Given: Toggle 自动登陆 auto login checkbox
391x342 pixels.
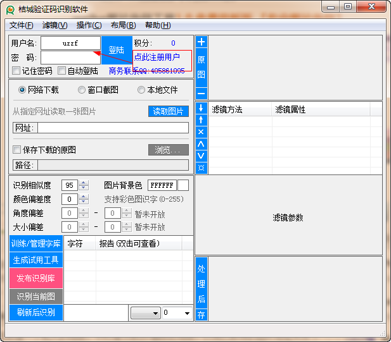Looking at the screenshot, I should coord(61,71).
